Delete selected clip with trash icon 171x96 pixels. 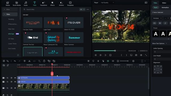pos(25,61)
